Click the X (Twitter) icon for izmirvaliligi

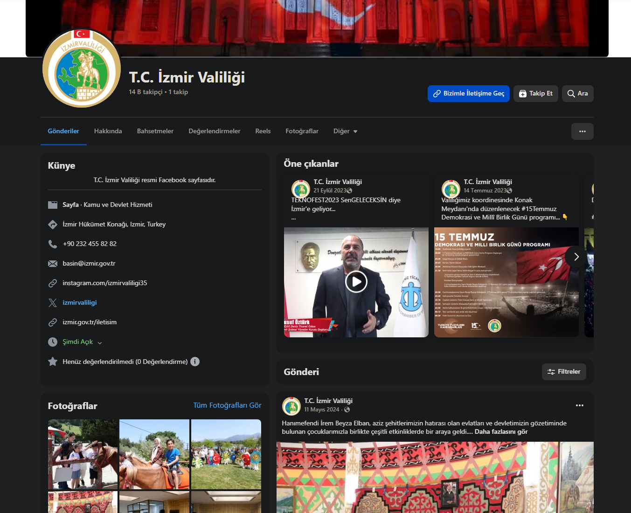coord(53,303)
